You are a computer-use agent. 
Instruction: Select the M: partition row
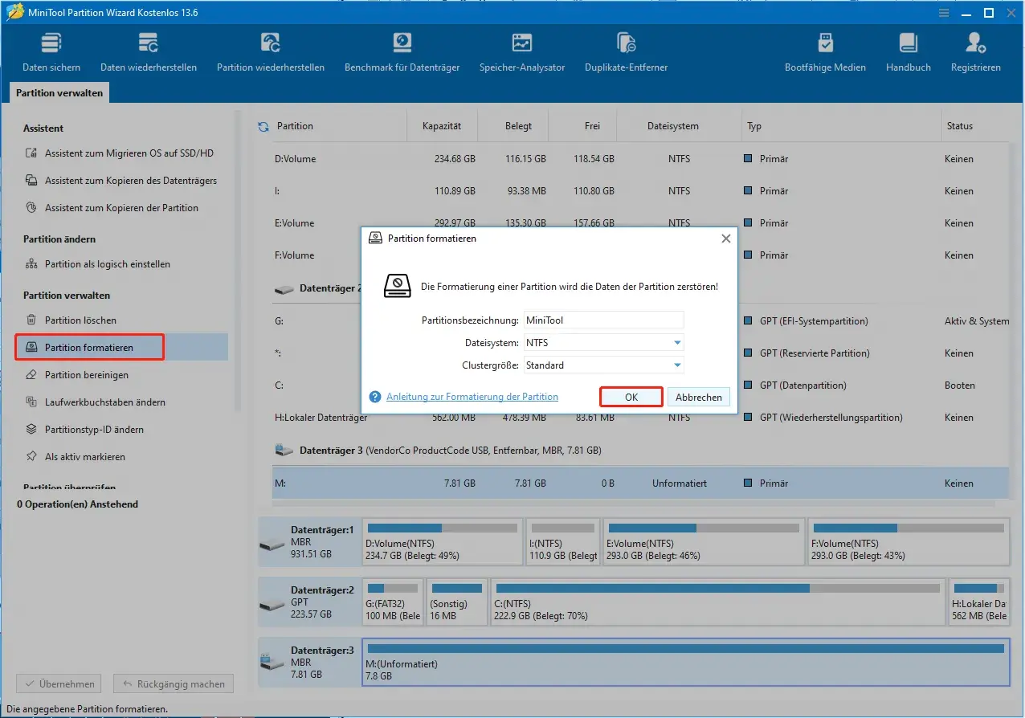(x=639, y=483)
